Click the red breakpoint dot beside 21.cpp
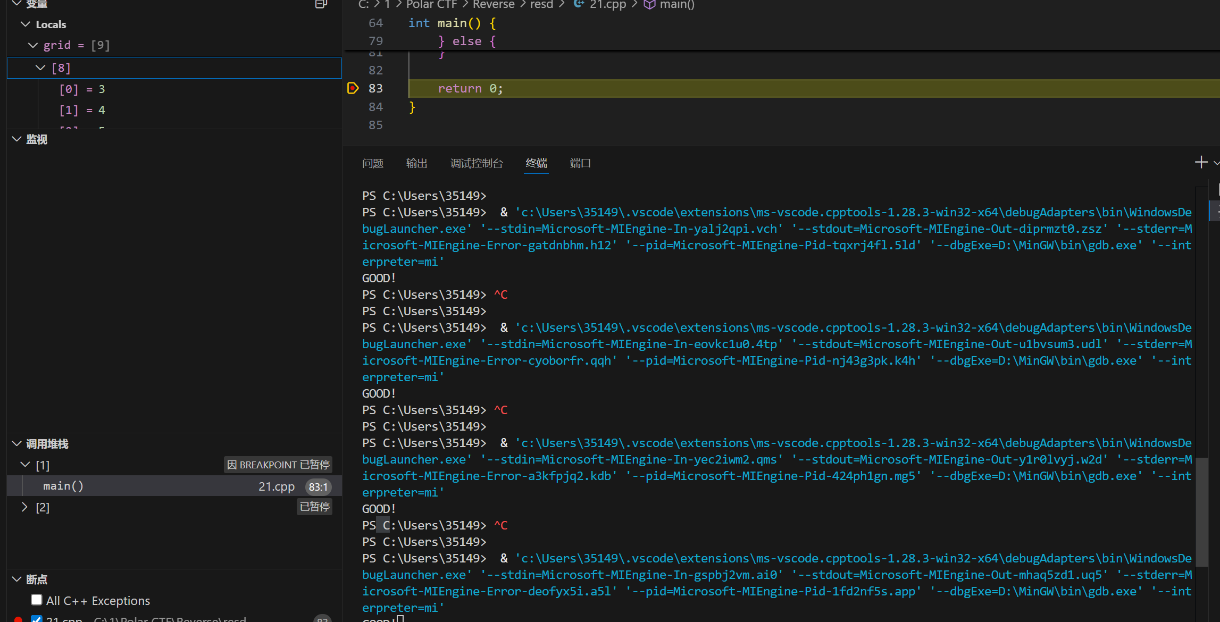 [18, 619]
